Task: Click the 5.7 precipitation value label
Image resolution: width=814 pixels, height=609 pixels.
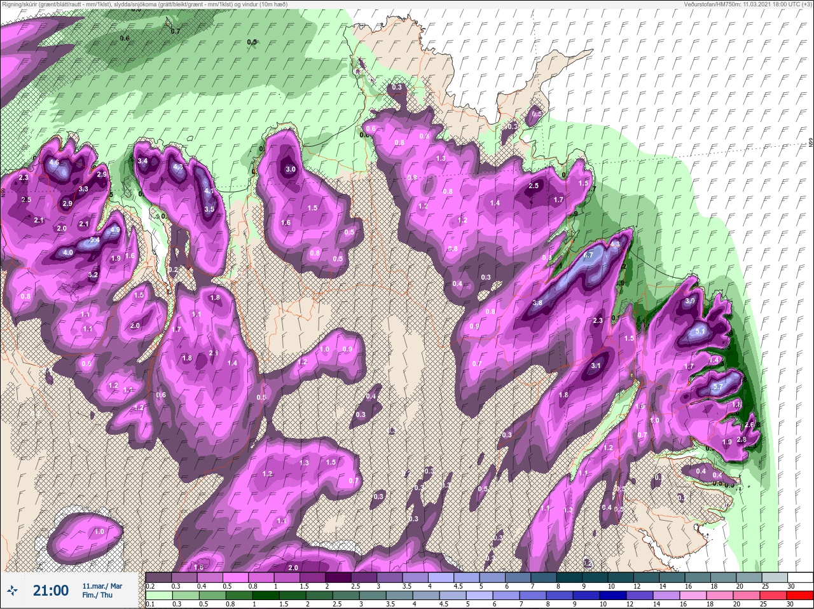Action: (x=718, y=387)
